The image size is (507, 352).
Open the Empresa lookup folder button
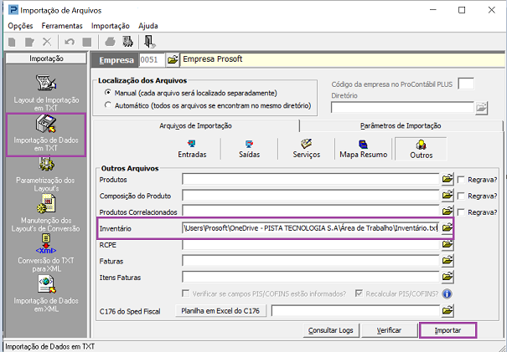point(173,59)
